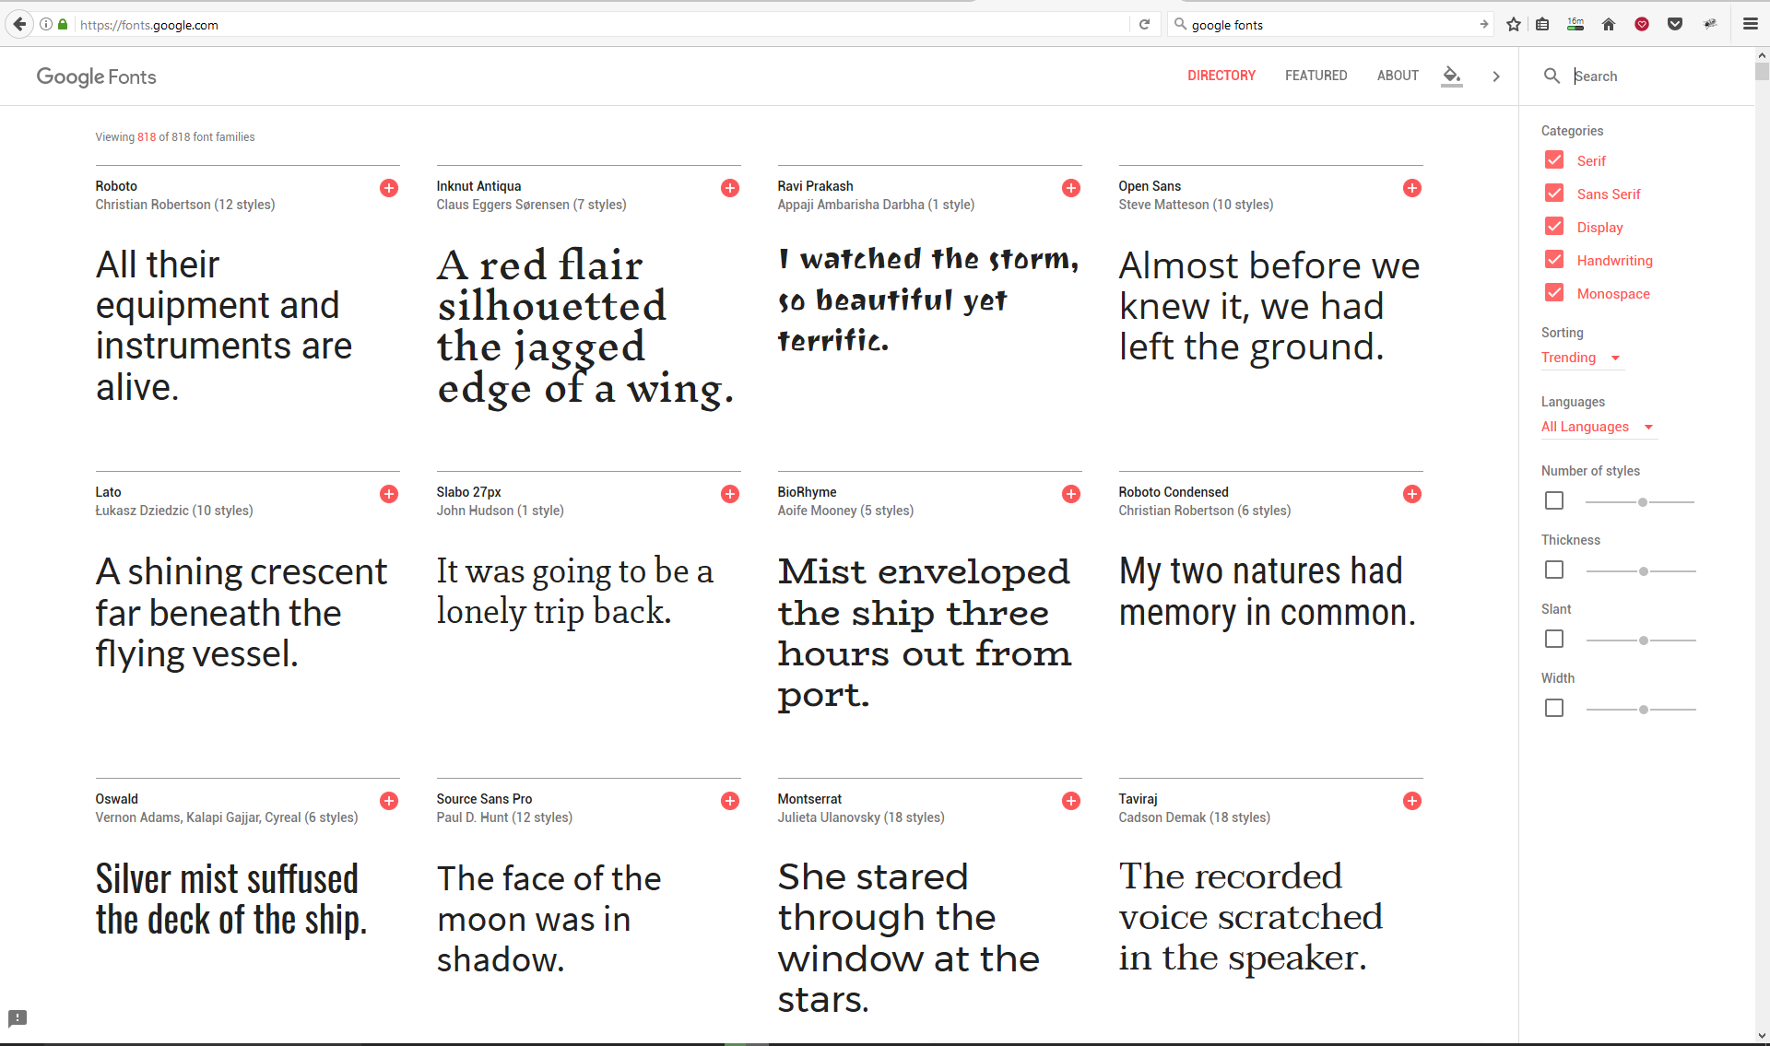The height and width of the screenshot is (1046, 1770).
Task: Add Taviraj font with plus icon
Action: tap(1412, 801)
